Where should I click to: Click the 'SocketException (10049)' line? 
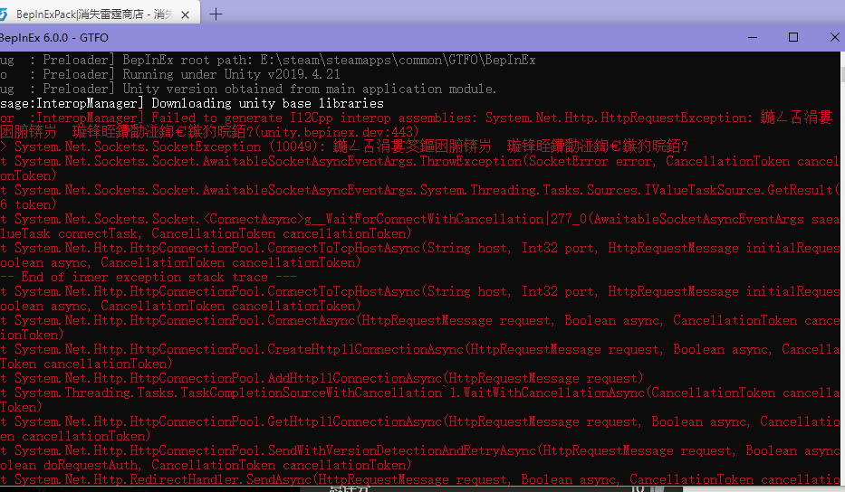tap(344, 147)
